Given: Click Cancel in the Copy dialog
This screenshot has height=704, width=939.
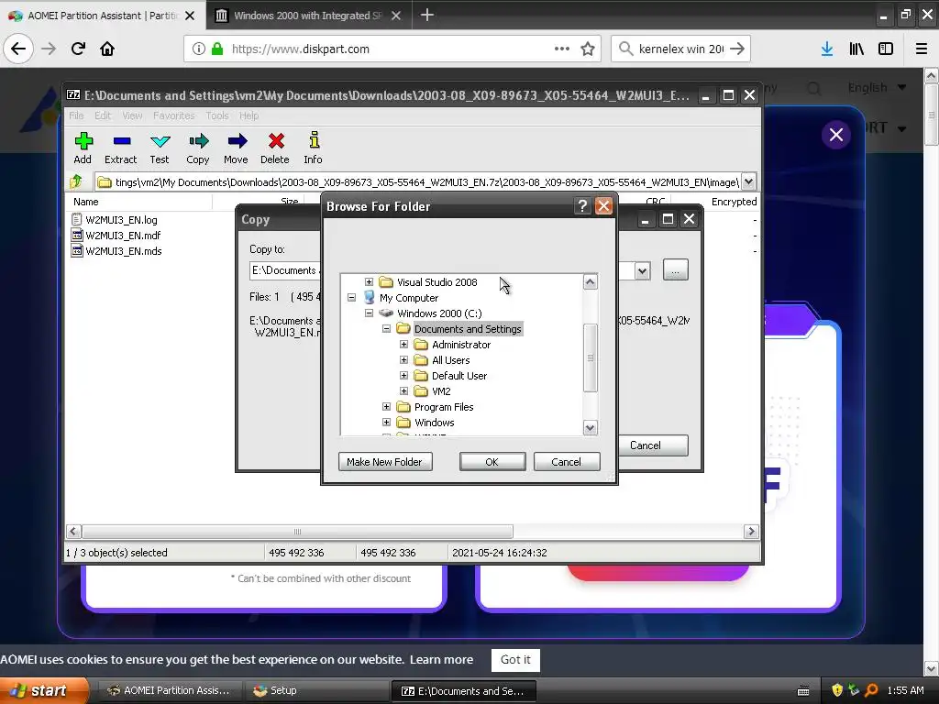Looking at the screenshot, I should (652, 445).
